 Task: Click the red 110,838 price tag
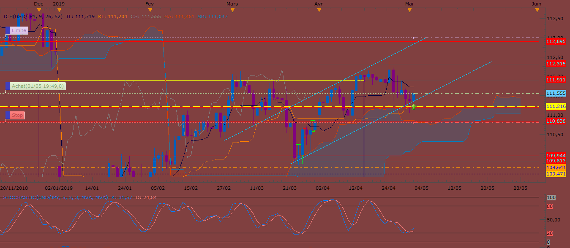(556, 121)
